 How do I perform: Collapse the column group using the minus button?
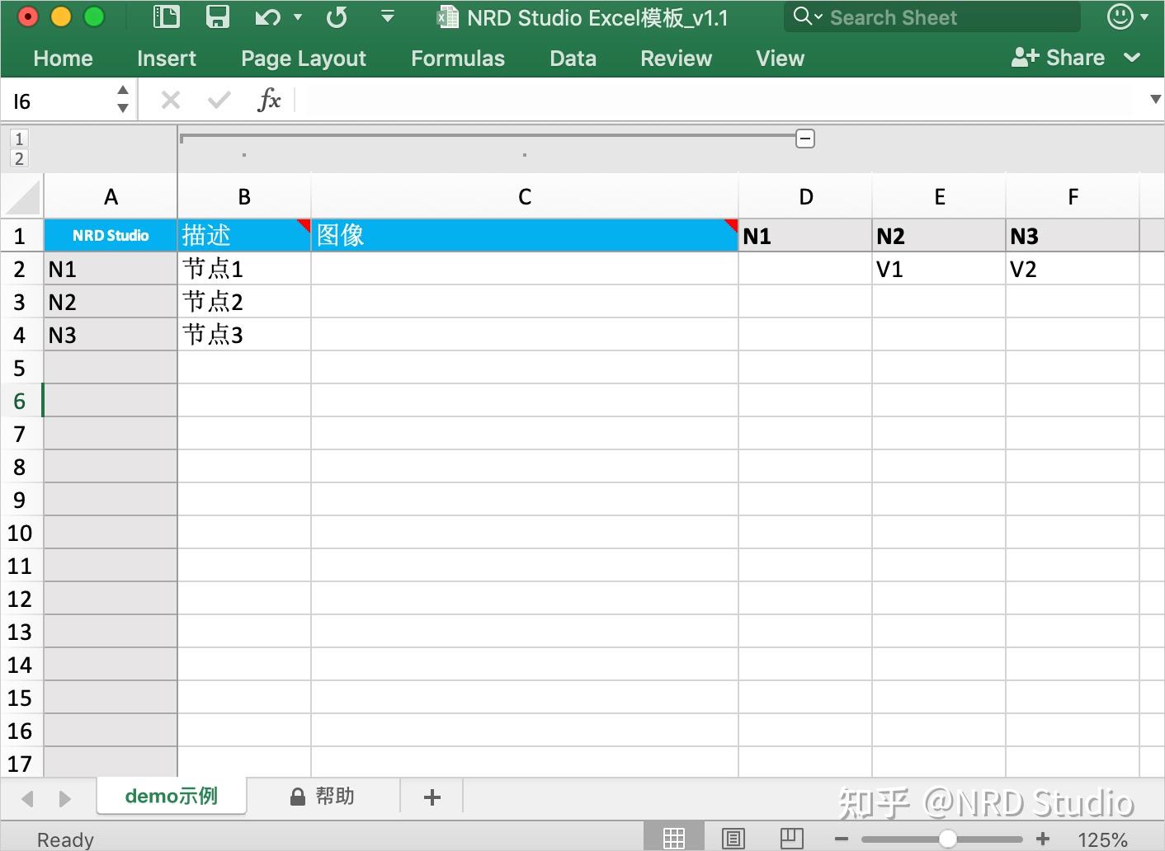pyautogui.click(x=805, y=139)
